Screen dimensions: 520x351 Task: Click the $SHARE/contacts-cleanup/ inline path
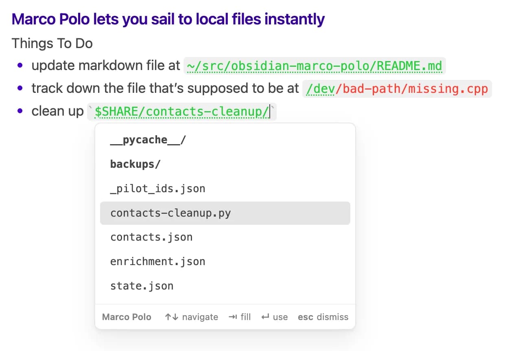click(x=182, y=112)
